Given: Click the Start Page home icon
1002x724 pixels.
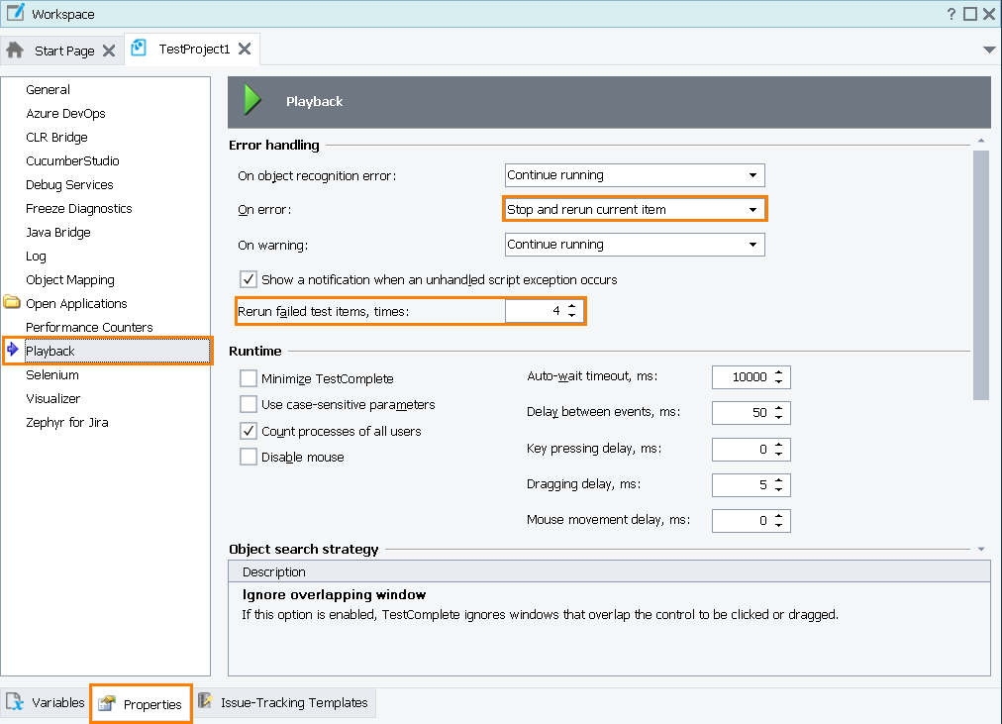Looking at the screenshot, I should (x=14, y=49).
